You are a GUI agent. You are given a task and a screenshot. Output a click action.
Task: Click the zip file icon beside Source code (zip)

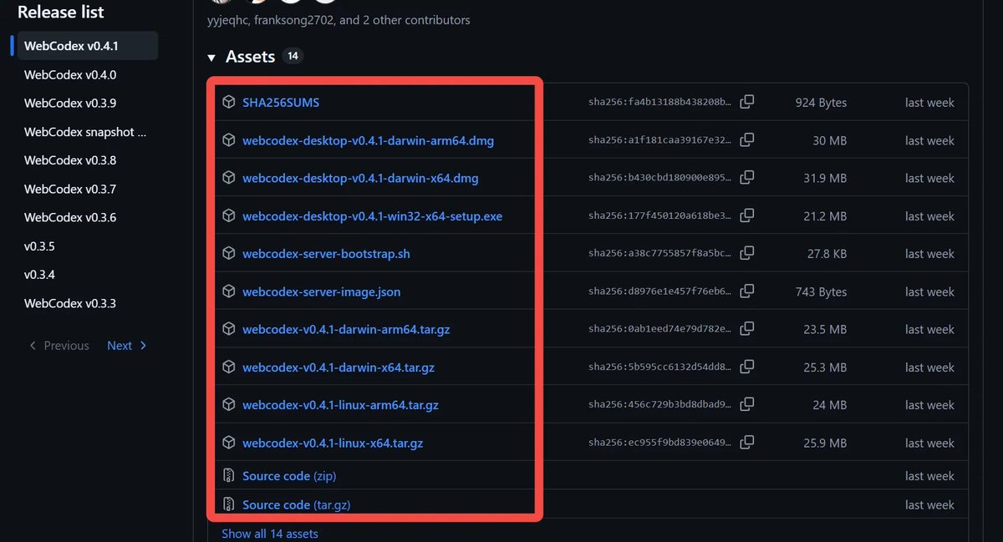point(228,476)
